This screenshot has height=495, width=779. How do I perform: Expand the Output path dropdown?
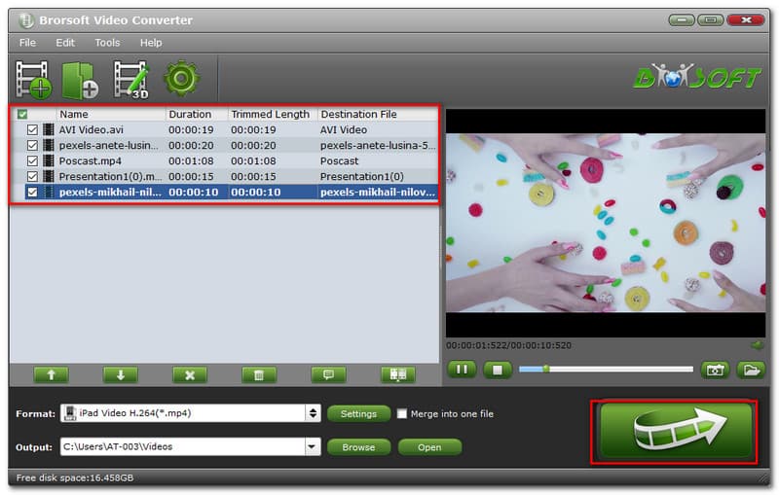tap(313, 447)
